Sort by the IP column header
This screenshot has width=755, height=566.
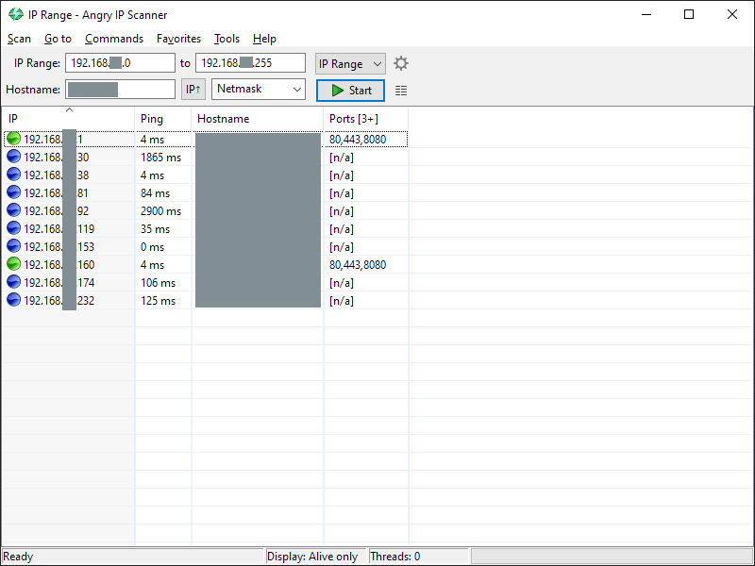point(68,119)
